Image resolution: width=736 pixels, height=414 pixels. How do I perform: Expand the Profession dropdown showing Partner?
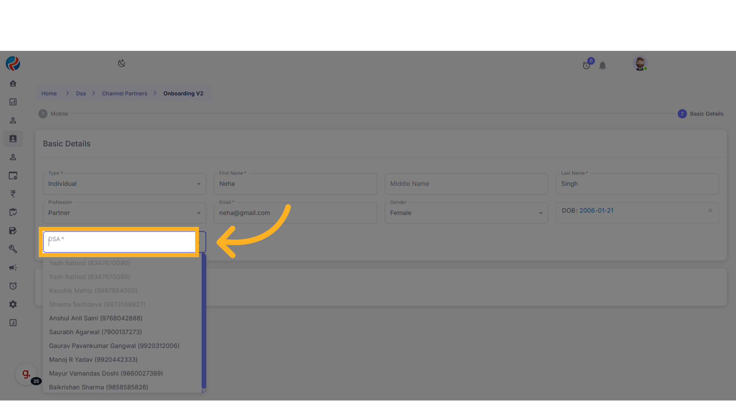click(124, 213)
